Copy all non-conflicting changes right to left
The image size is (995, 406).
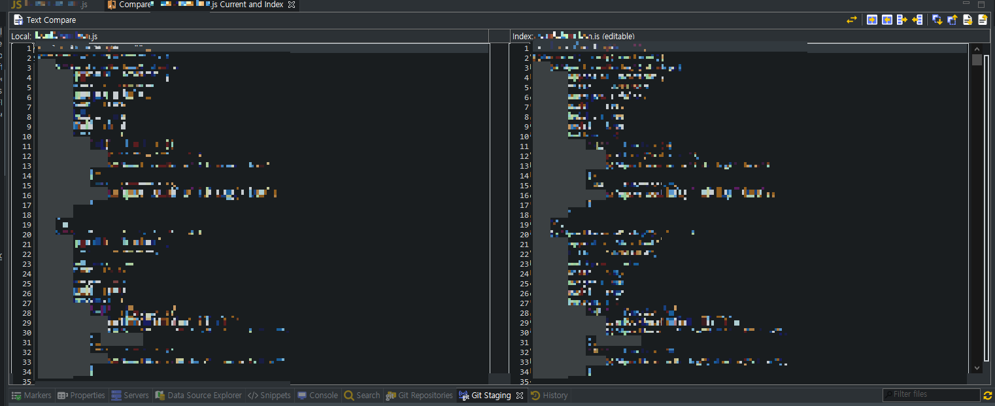coord(887,20)
